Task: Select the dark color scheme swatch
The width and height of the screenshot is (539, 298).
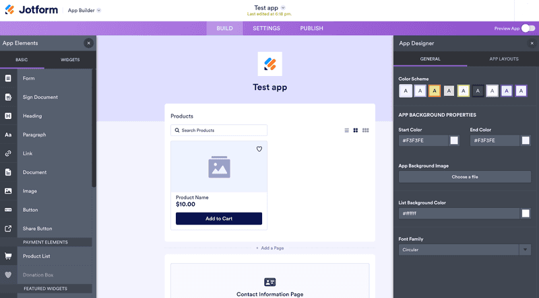Action: click(x=478, y=91)
